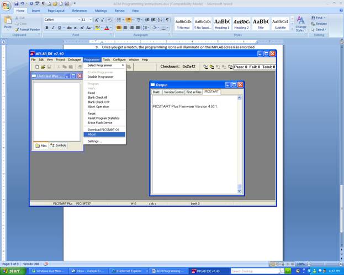Switch to the Page Layout tab
Screen dimensions: 344x275
(56, 10)
